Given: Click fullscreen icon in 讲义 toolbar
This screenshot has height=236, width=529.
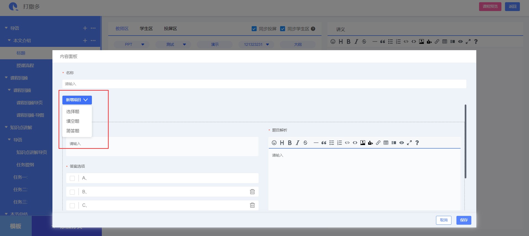Looking at the screenshot, I should point(468,41).
